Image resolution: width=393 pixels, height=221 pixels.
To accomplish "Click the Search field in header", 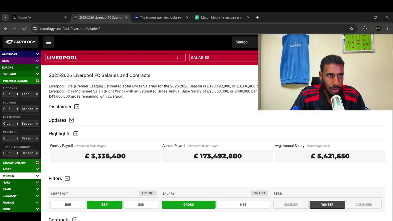I will coord(245,42).
